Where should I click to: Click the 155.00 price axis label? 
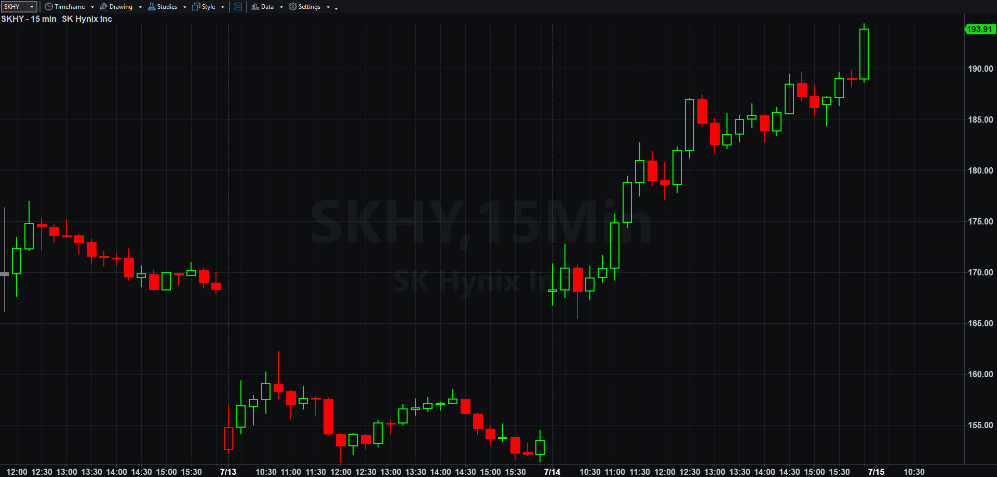tap(980, 425)
